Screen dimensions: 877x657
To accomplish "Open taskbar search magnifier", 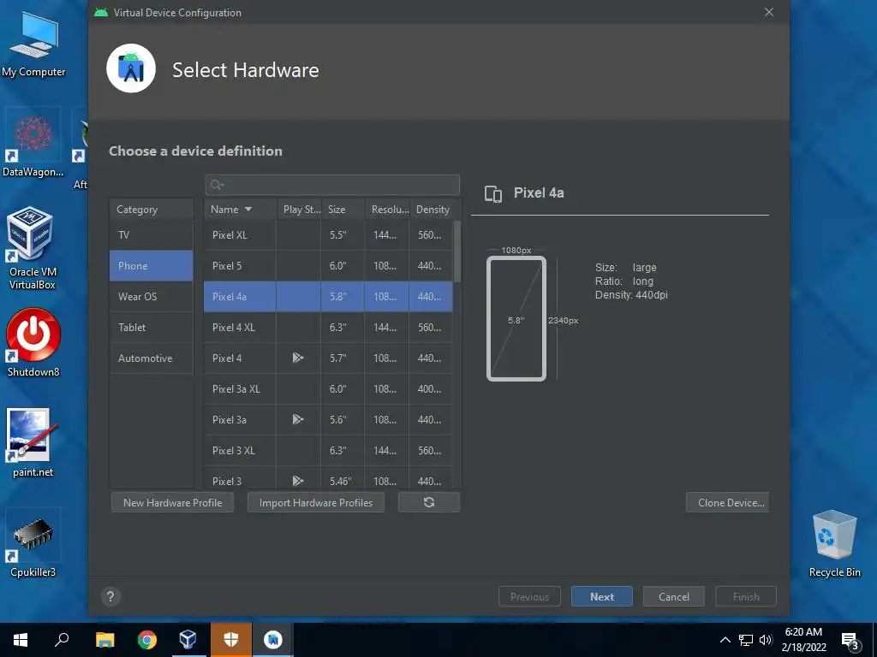I will [x=62, y=640].
